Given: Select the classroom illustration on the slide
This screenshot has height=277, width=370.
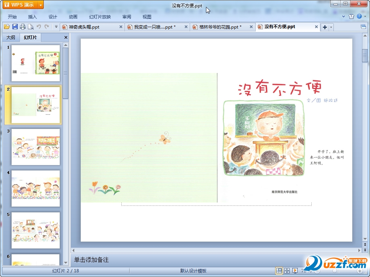Looking at the screenshot, I should [264, 138].
